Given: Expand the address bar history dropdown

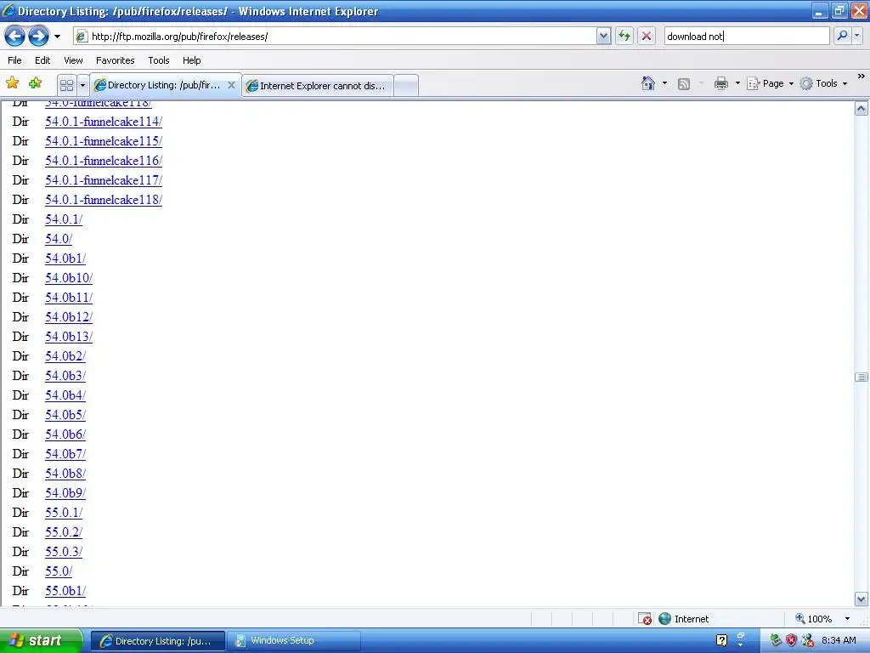Looking at the screenshot, I should 604,37.
